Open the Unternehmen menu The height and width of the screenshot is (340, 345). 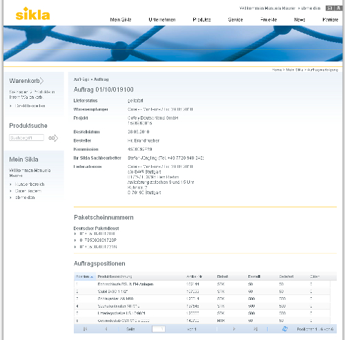pos(162,19)
